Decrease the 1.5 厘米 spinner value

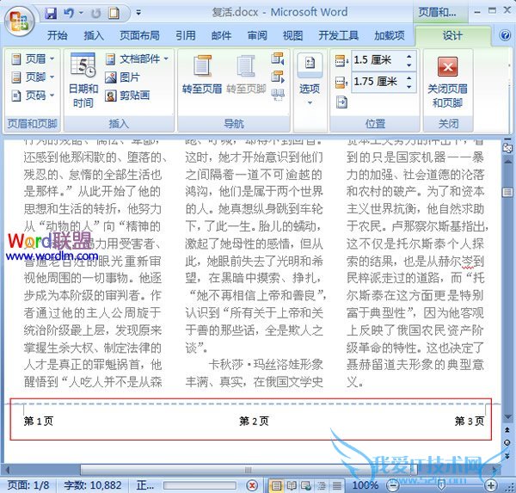409,65
